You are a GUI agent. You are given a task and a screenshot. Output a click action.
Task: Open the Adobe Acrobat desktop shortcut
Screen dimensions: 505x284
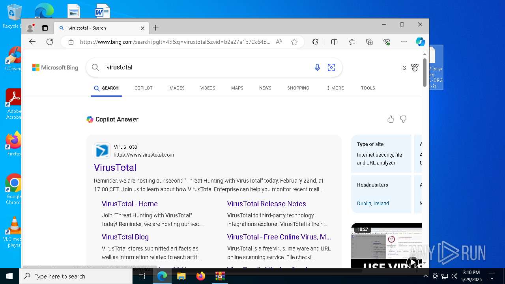tap(13, 104)
